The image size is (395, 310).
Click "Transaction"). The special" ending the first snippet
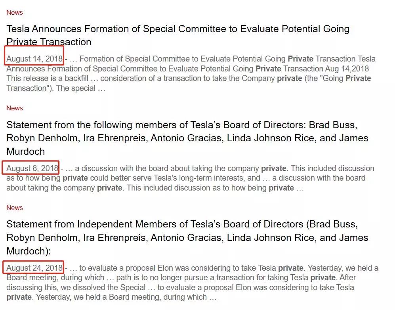[55, 88]
